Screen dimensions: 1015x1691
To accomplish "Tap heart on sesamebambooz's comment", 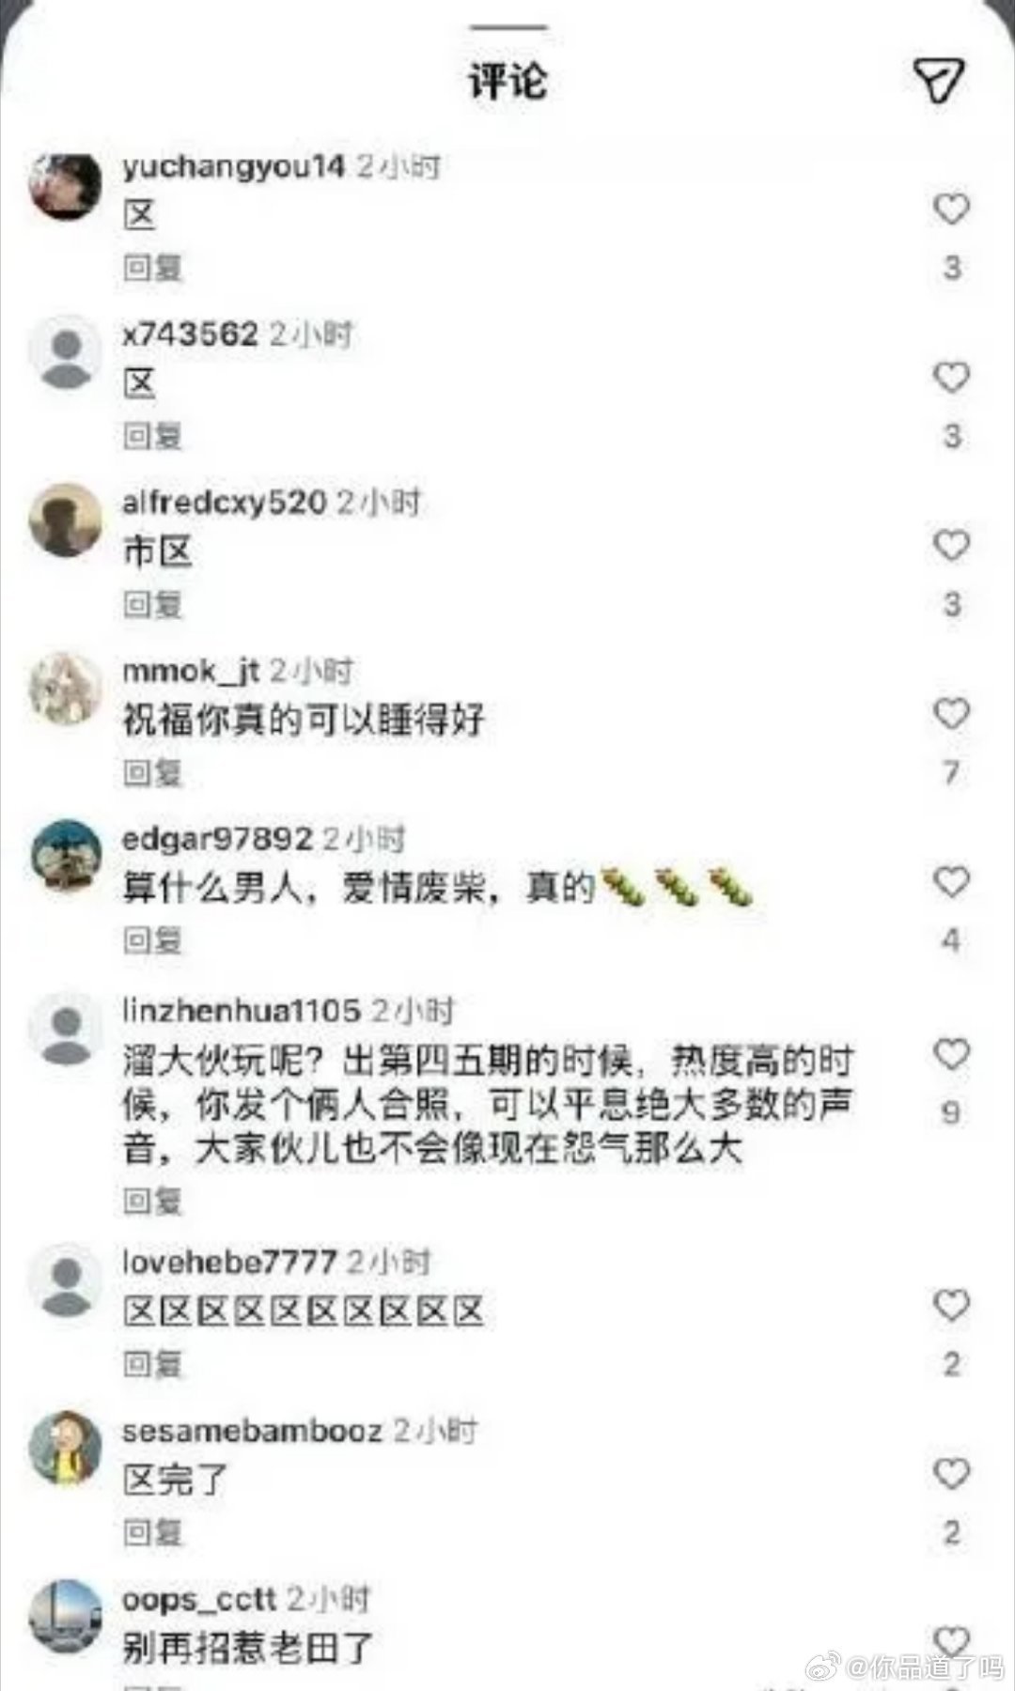I will click(x=951, y=1473).
